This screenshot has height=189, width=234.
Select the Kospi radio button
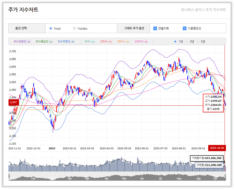pyautogui.click(x=50, y=28)
